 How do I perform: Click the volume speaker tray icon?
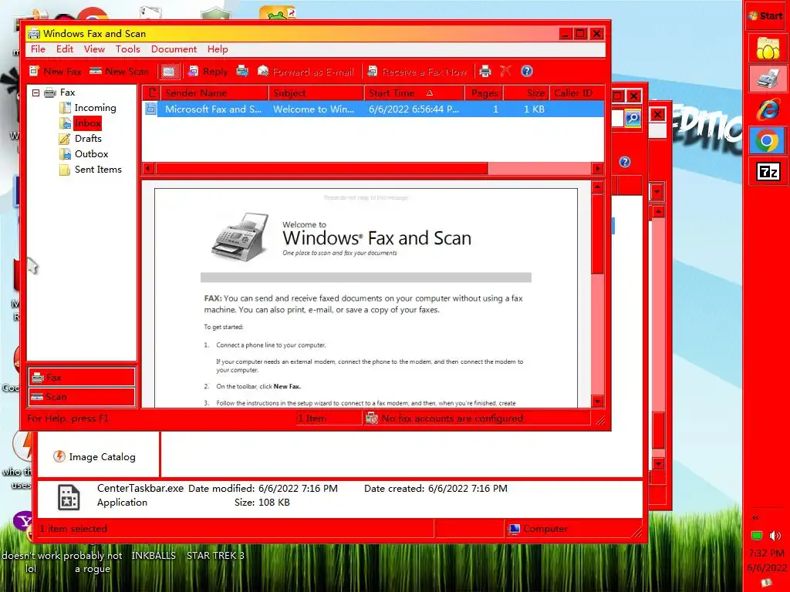(x=775, y=535)
